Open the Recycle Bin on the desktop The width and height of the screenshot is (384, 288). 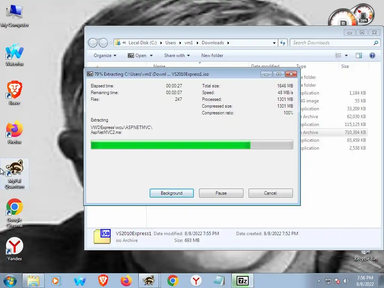(365, 256)
